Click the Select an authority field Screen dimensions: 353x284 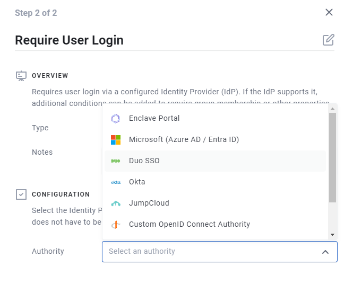[220, 252]
